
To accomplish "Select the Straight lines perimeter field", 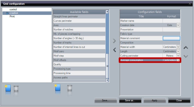I will pos(79,17).
